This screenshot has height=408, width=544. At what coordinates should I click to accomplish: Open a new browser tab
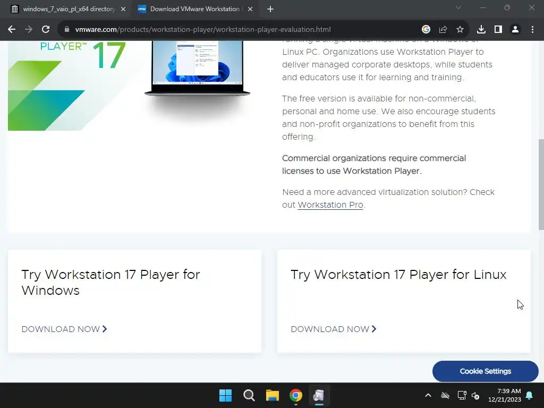[x=270, y=9]
